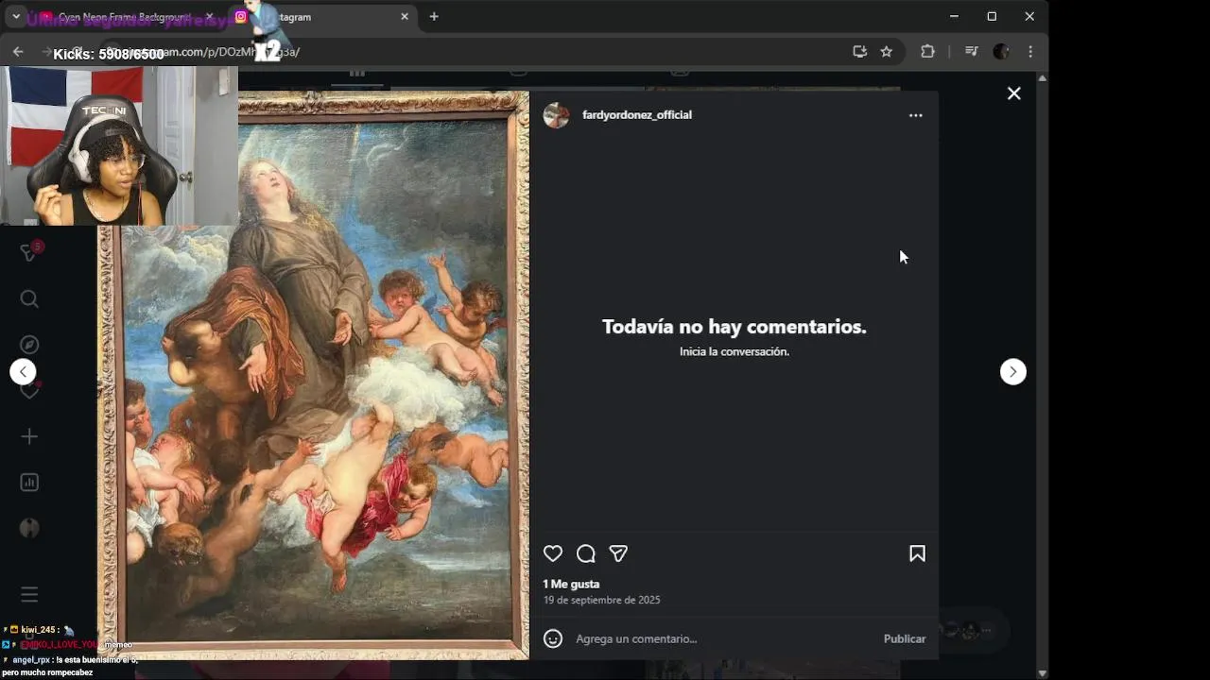Open Explore compass in sidebar

29,345
